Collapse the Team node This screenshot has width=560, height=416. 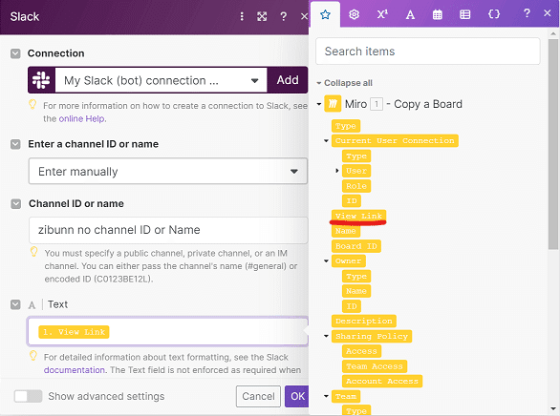coord(326,396)
